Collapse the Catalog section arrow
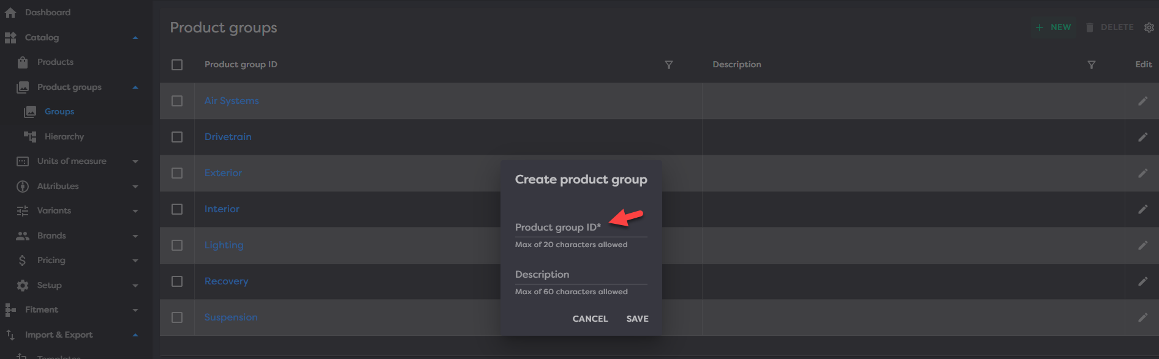1159x359 pixels. point(135,38)
